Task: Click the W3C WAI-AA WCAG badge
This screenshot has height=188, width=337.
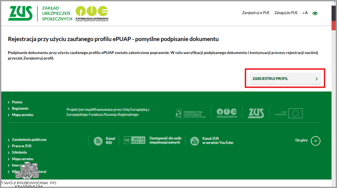Action: (135, 140)
